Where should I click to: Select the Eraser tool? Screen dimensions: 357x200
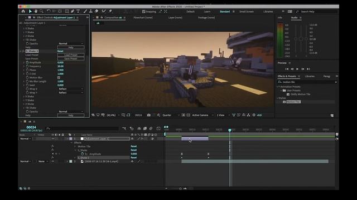coord(97,11)
